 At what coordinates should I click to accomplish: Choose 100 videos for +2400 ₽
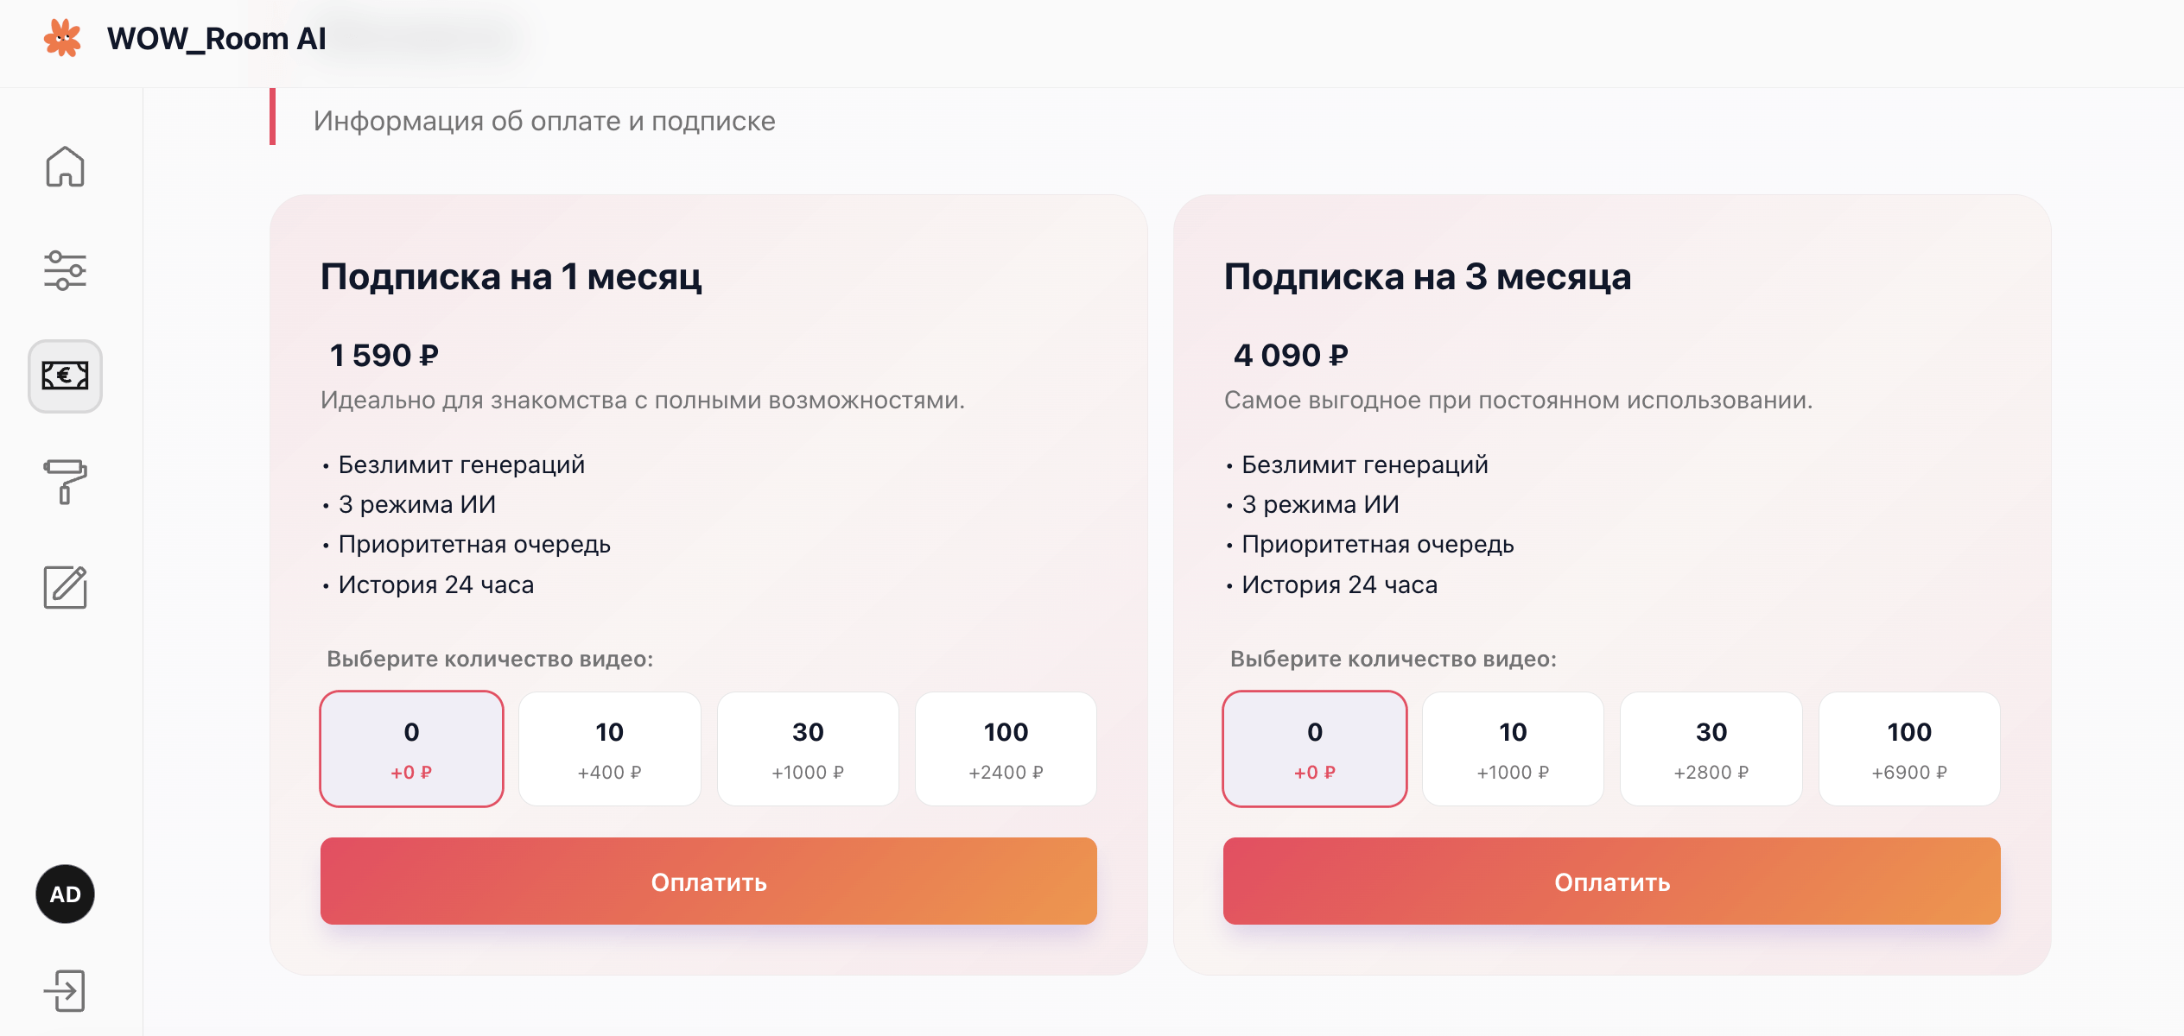(x=1006, y=749)
